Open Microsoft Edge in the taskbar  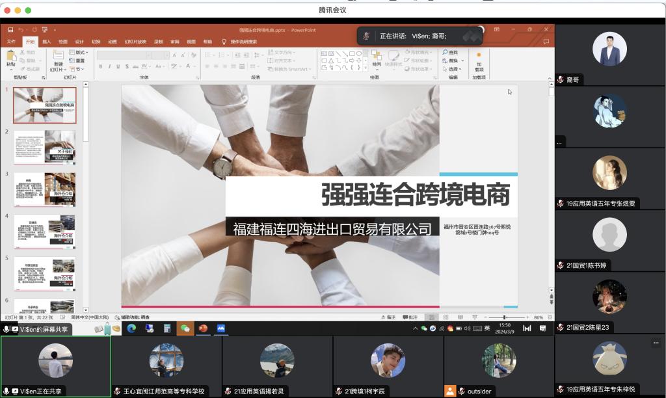[131, 328]
